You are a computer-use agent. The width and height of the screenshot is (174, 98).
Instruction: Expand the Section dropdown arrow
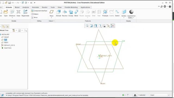point(124,18)
